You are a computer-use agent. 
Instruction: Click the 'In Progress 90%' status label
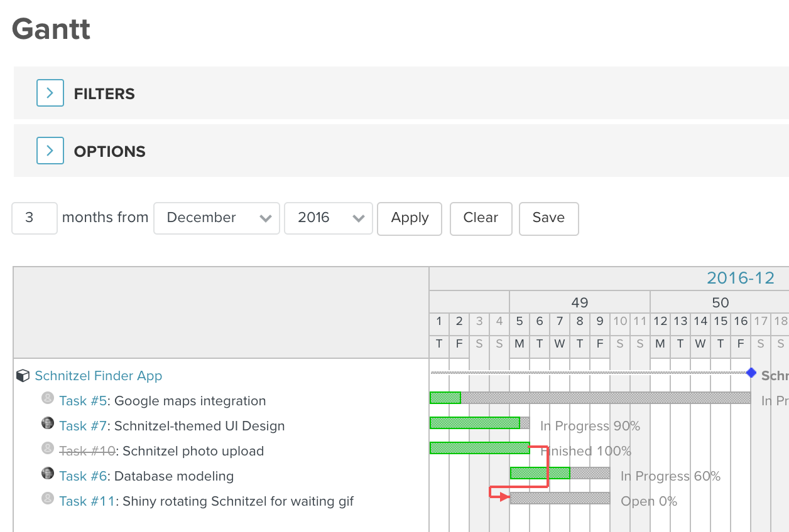[590, 426]
